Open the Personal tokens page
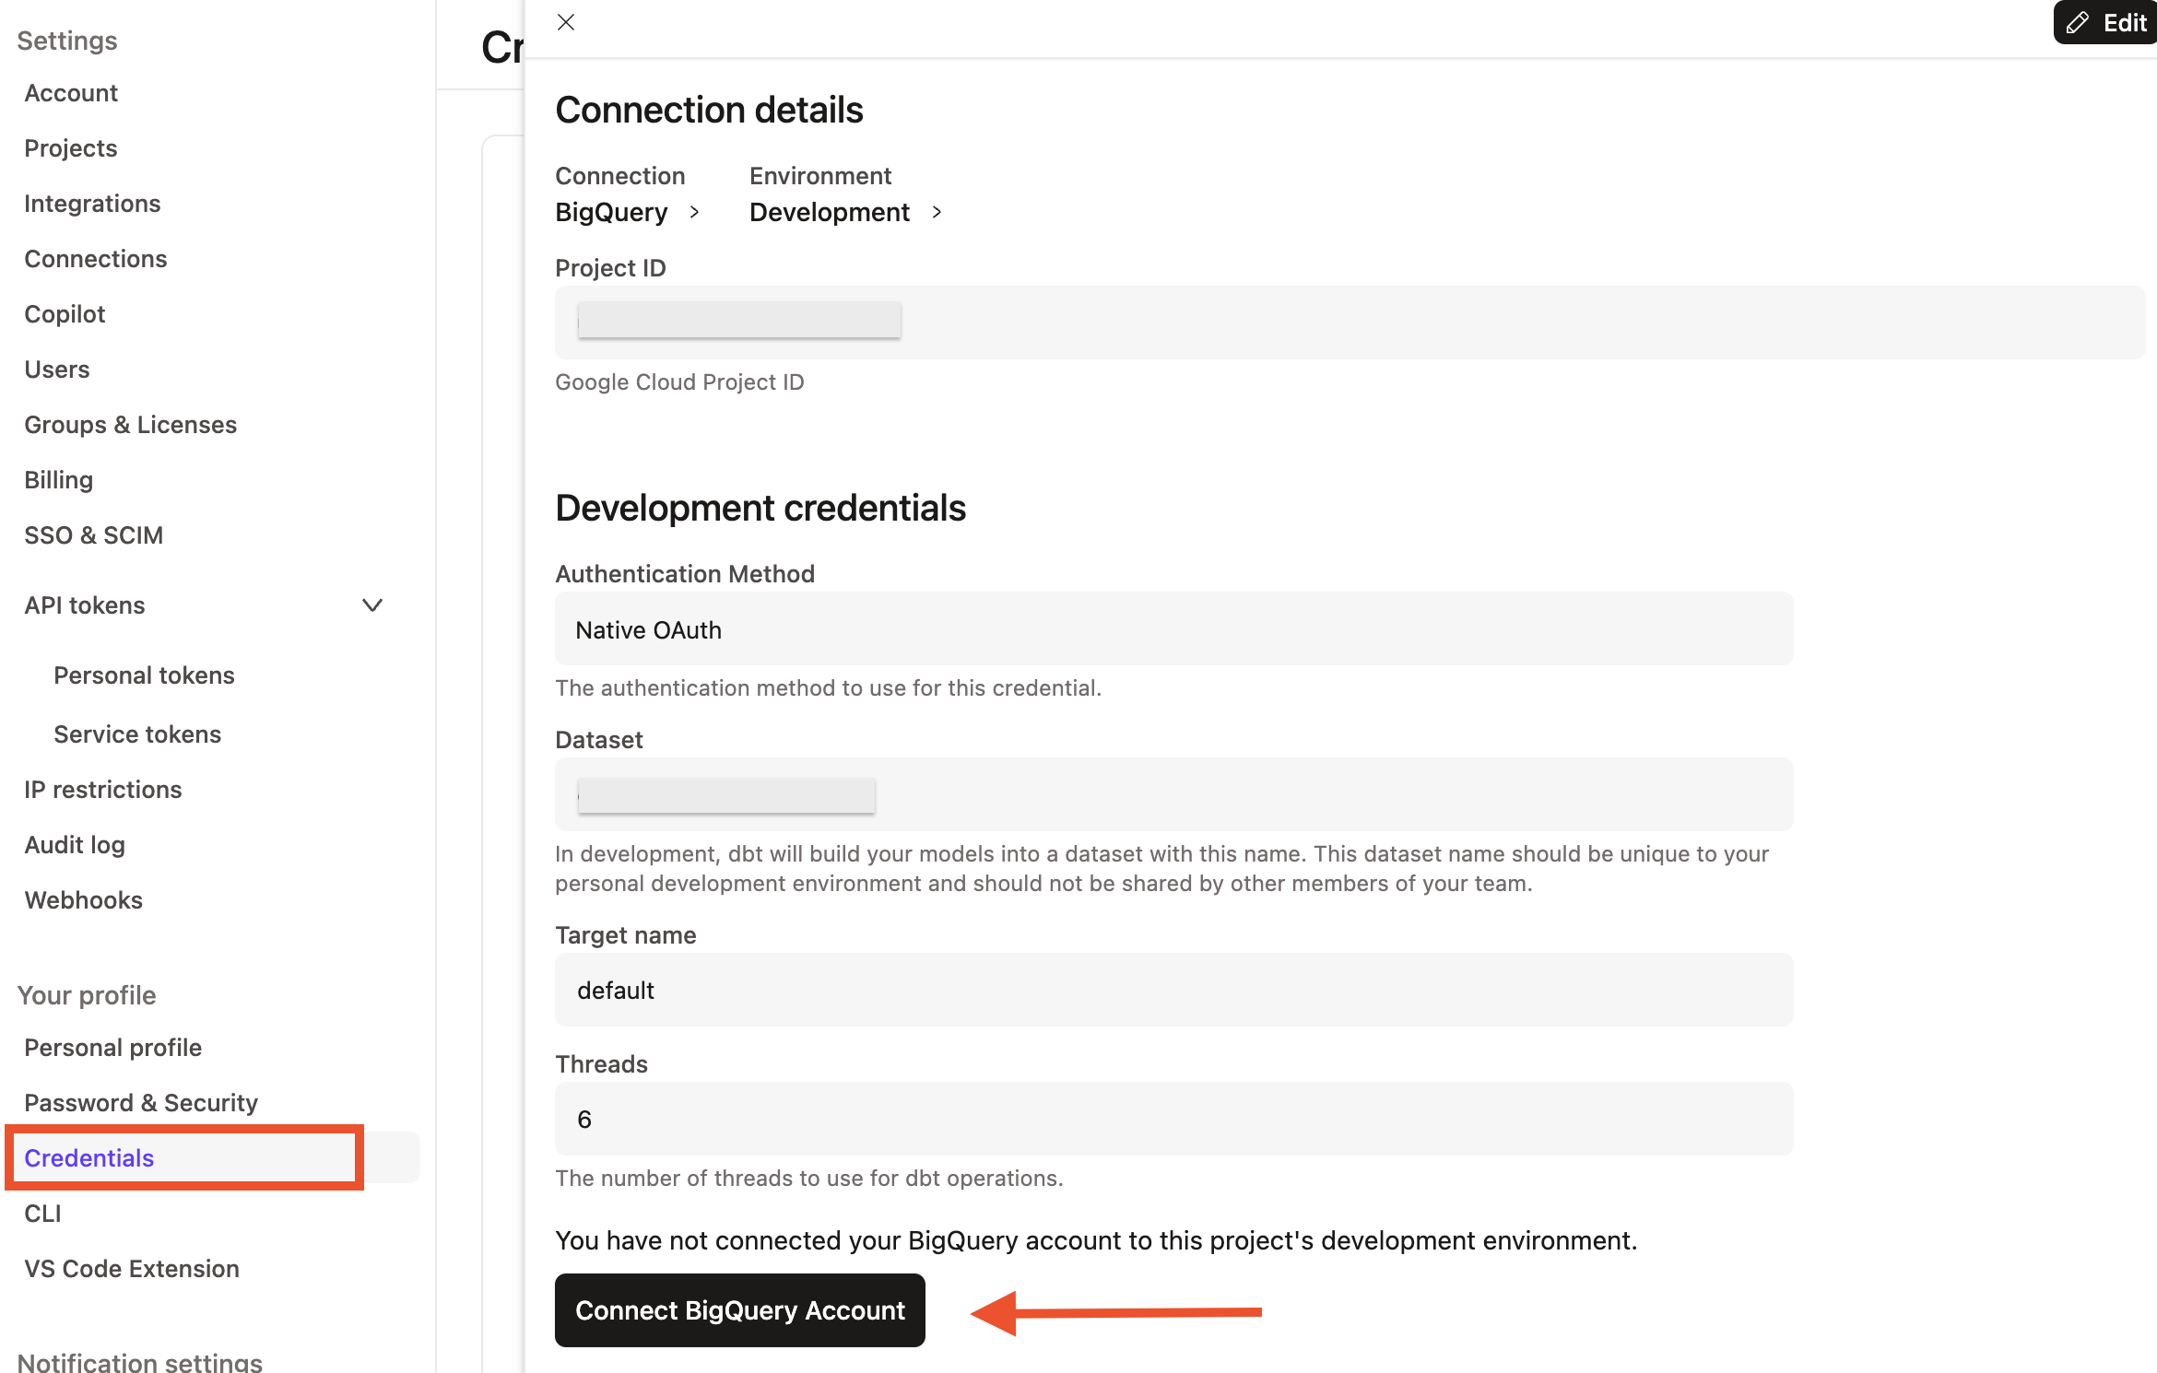Screen dimensions: 2157x1373 pyautogui.click(x=144, y=675)
